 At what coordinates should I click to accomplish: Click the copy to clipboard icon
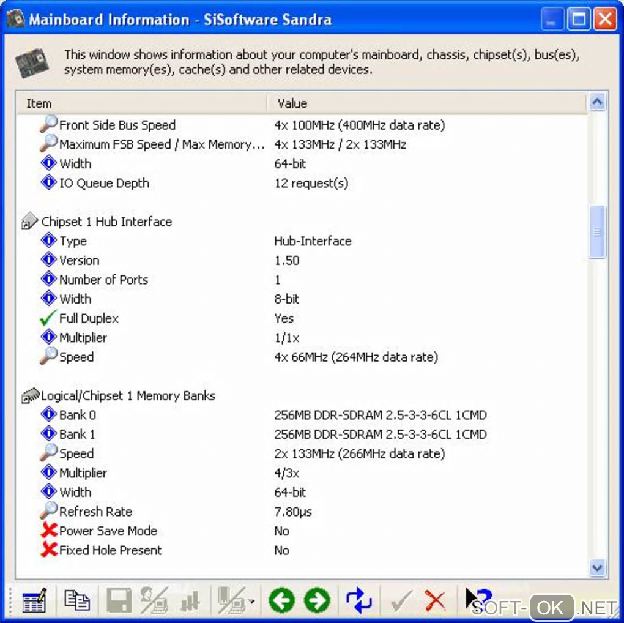77,600
